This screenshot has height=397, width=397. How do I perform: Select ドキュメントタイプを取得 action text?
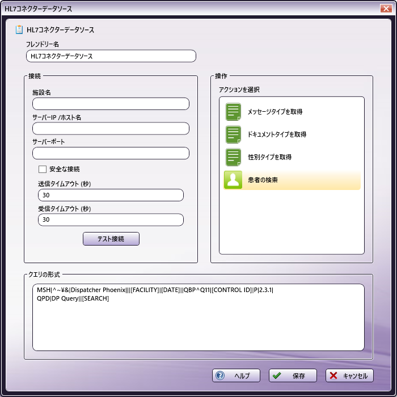tap(277, 134)
